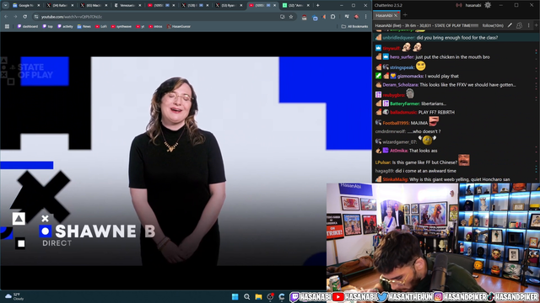The width and height of the screenshot is (540, 303).
Task: Click username hero_surfer in chat
Action: tap(402, 57)
